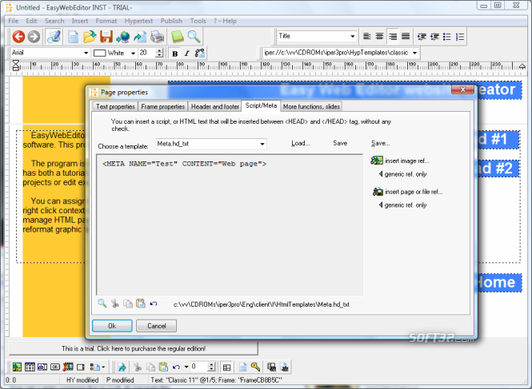Click the grey Forward arrow icon

(34, 37)
